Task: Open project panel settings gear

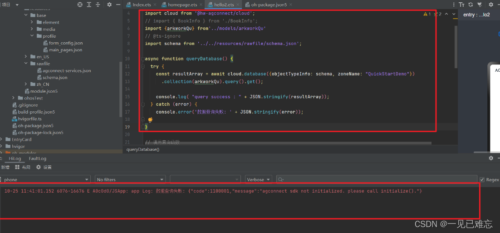Action: (x=109, y=5)
